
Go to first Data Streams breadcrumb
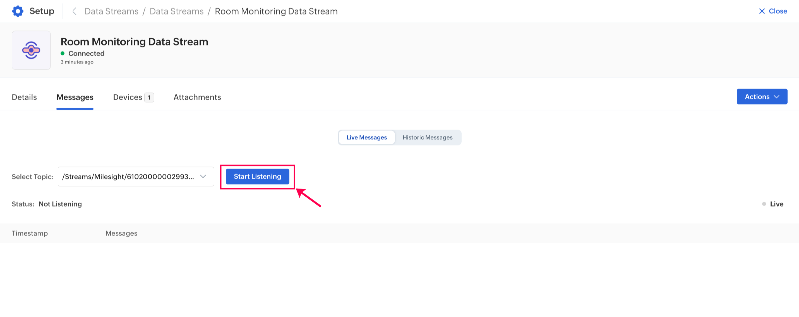111,11
